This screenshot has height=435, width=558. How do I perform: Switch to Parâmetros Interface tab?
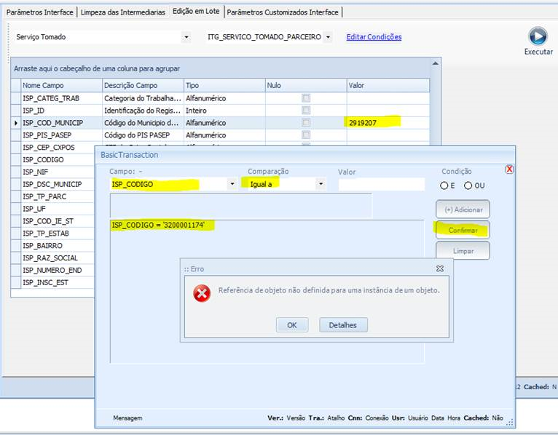[x=40, y=12]
